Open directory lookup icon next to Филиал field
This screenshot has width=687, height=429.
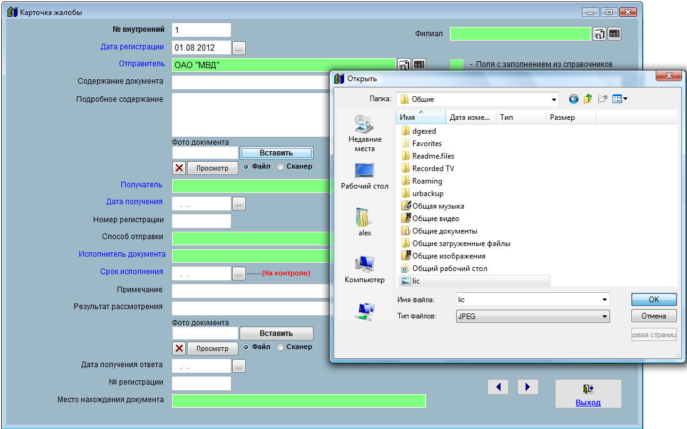click(599, 34)
